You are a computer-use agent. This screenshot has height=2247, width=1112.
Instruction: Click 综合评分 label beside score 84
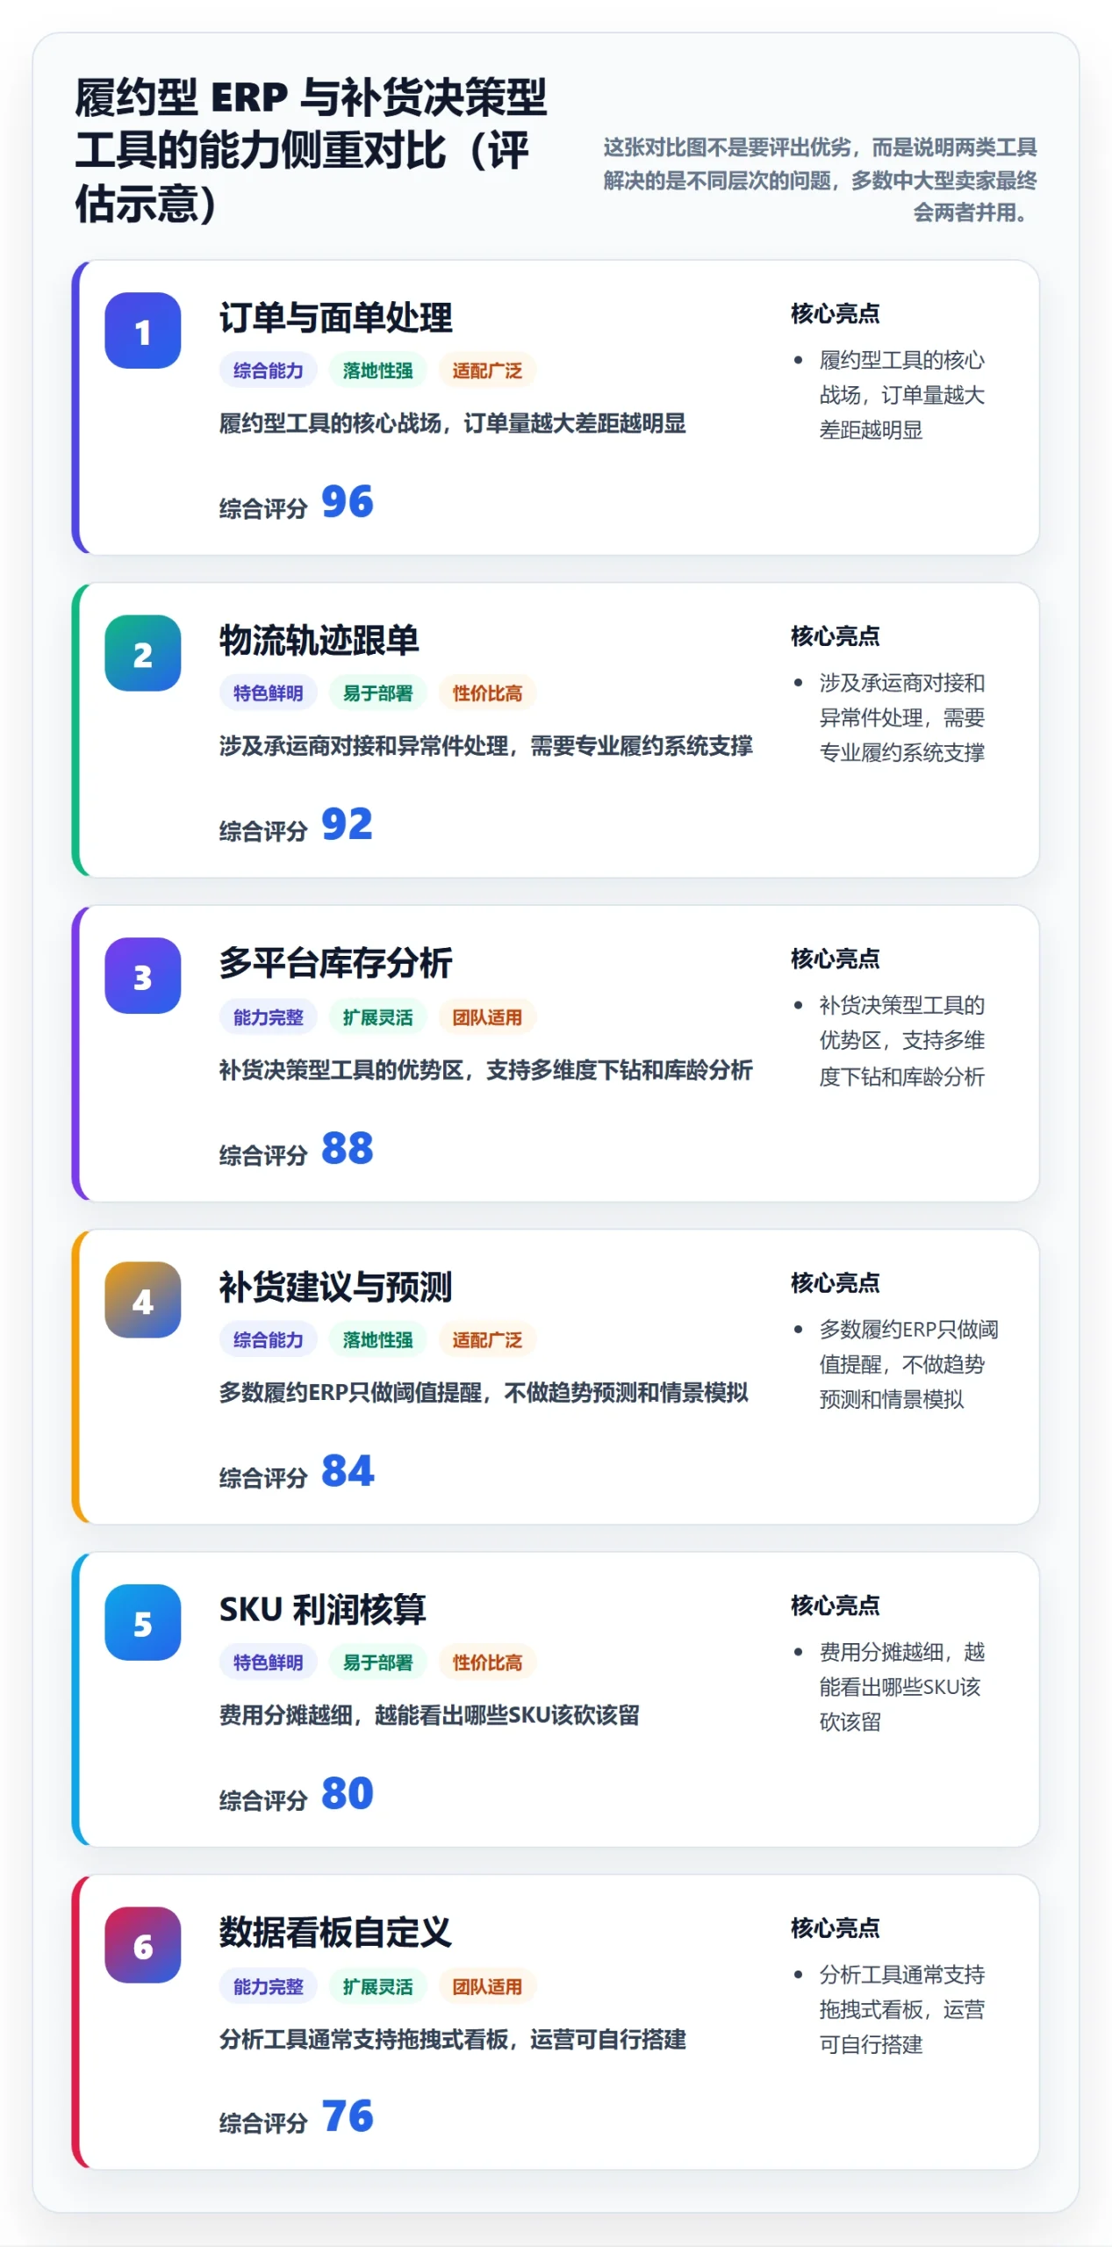[263, 1478]
